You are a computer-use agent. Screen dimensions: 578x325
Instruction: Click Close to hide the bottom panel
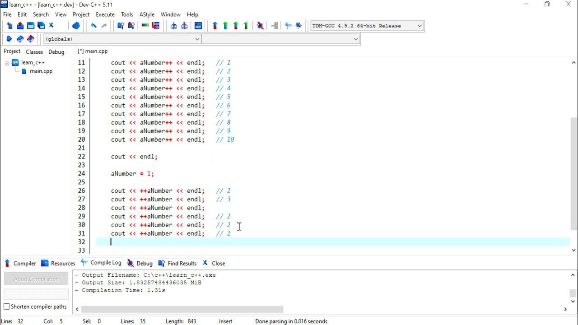coord(214,263)
